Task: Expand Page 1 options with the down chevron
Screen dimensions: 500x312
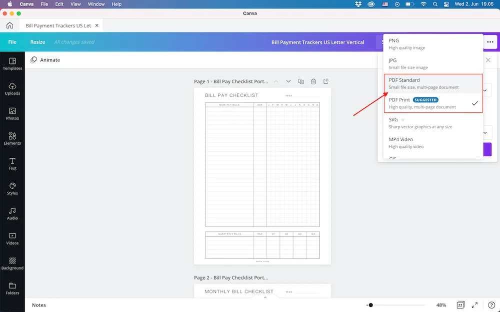Action: pyautogui.click(x=288, y=81)
